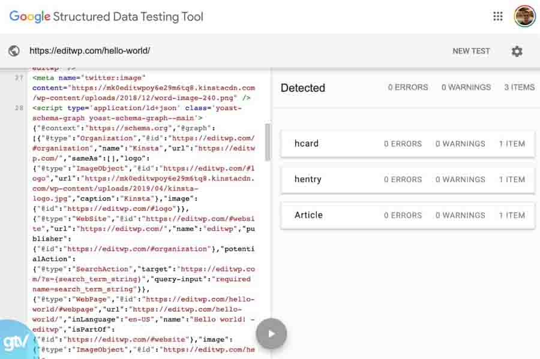This screenshot has width=540, height=359.
Task: Select code line number 28
Action: tap(19, 108)
